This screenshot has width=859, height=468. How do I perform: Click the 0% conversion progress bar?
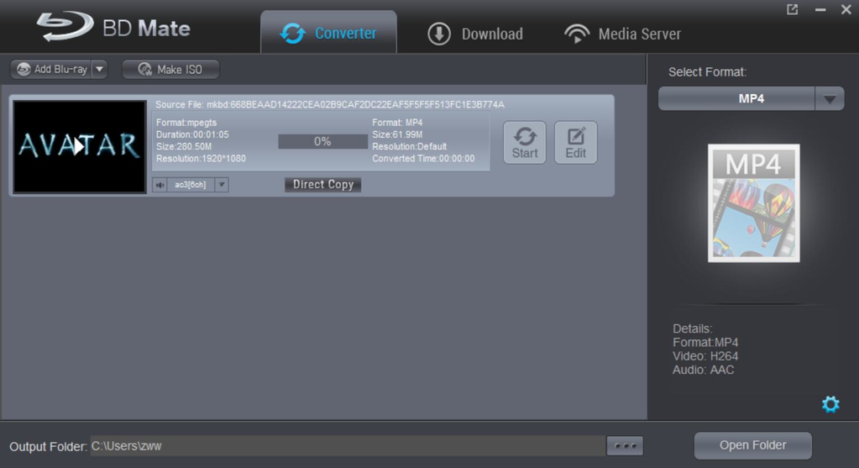(x=322, y=142)
